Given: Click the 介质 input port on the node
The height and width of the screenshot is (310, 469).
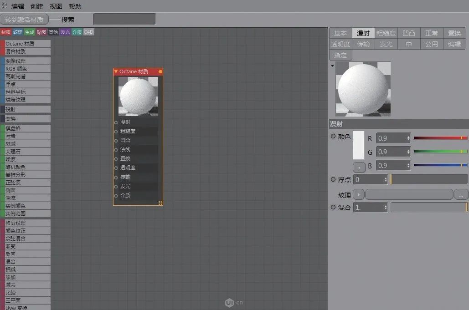Looking at the screenshot, I should click(116, 195).
